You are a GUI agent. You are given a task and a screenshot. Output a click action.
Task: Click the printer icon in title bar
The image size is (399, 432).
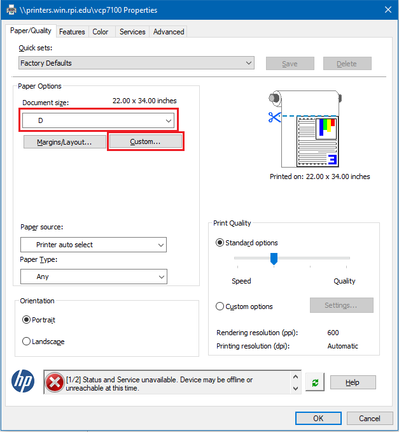[x=11, y=10]
